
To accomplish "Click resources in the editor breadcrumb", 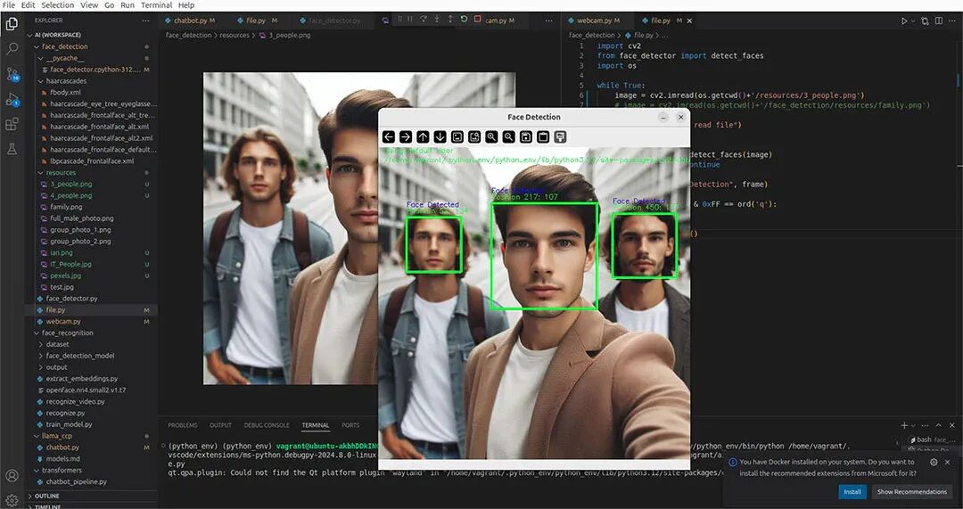I will coord(234,36).
